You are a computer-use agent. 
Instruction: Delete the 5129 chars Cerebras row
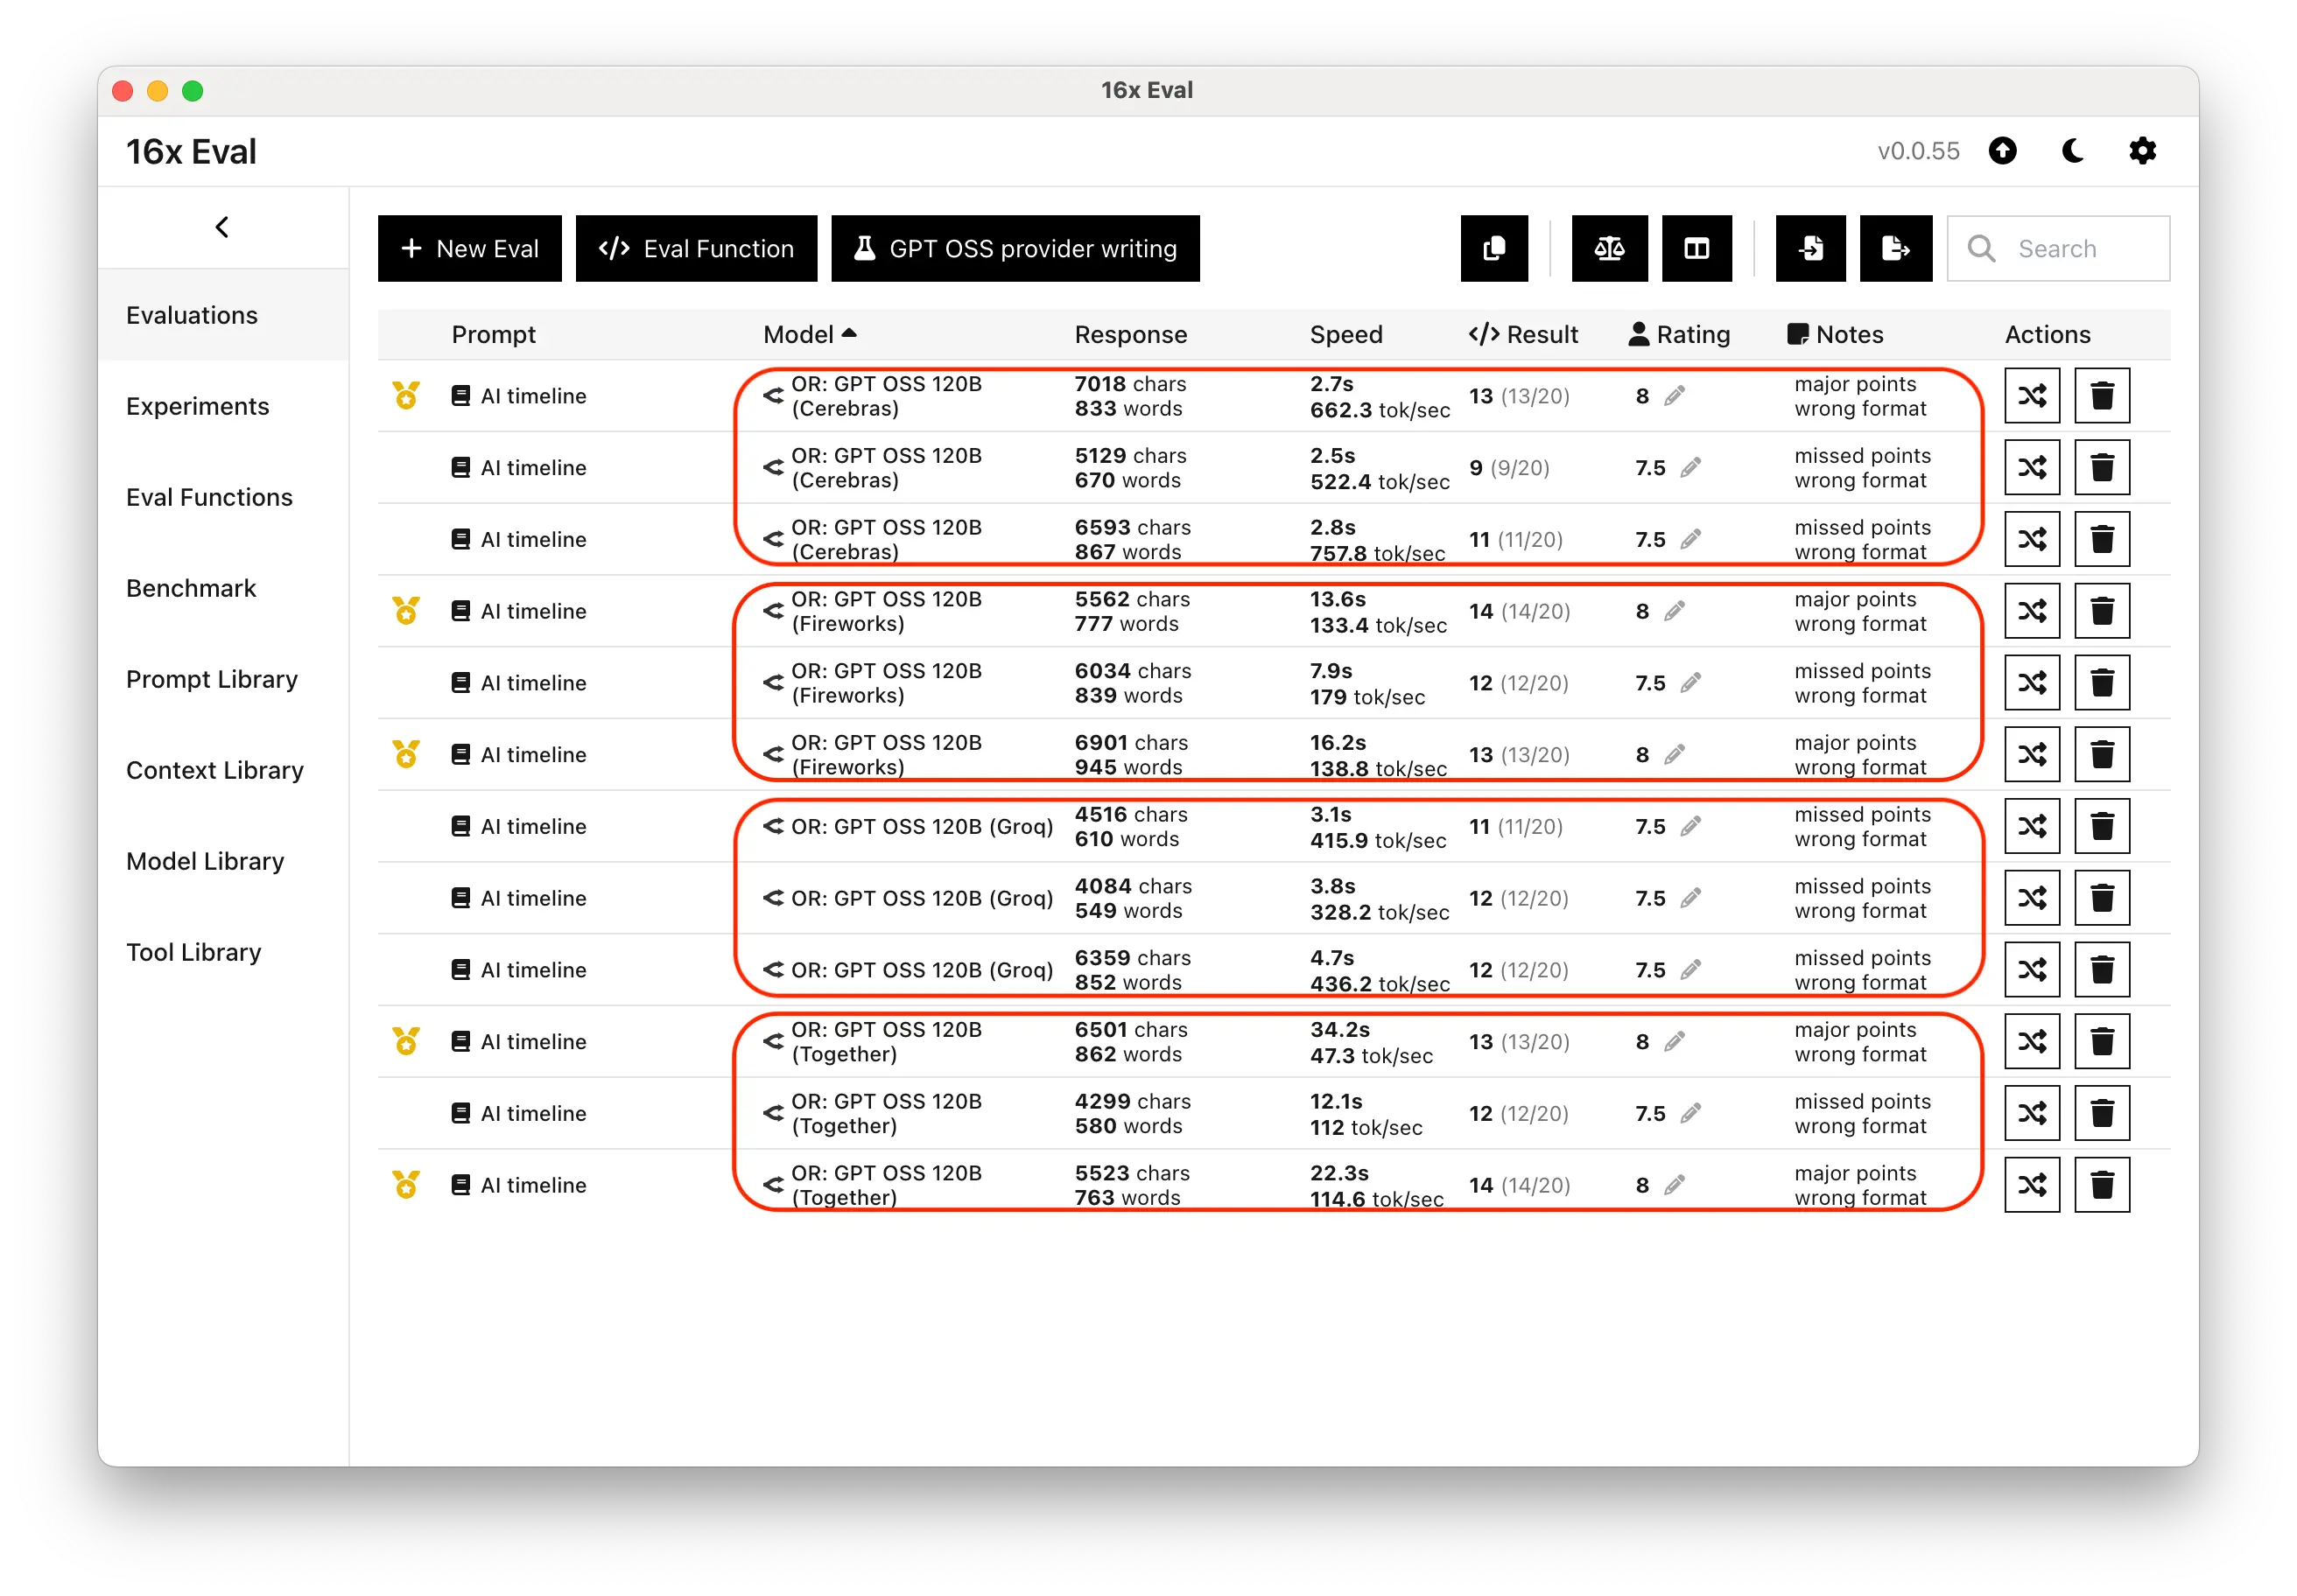2102,468
